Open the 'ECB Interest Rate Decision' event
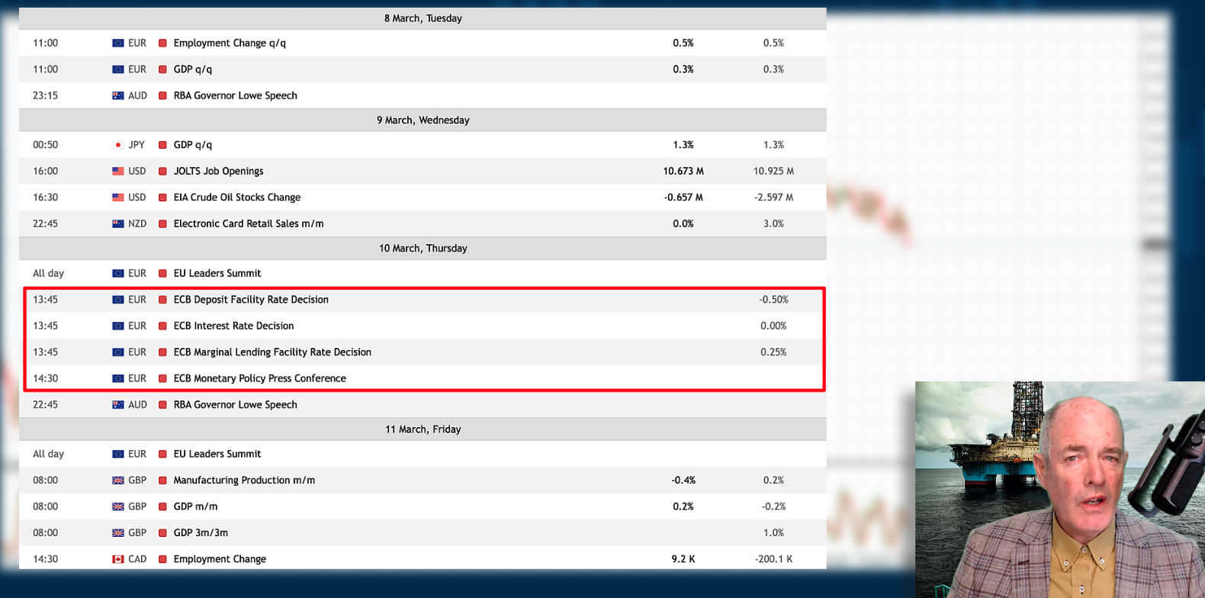Viewport: 1205px width, 598px height. (x=233, y=326)
